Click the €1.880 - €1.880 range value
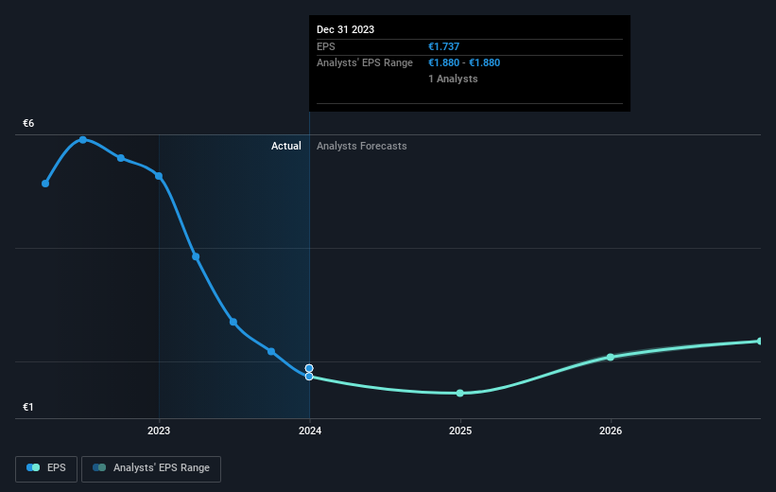 tap(464, 63)
